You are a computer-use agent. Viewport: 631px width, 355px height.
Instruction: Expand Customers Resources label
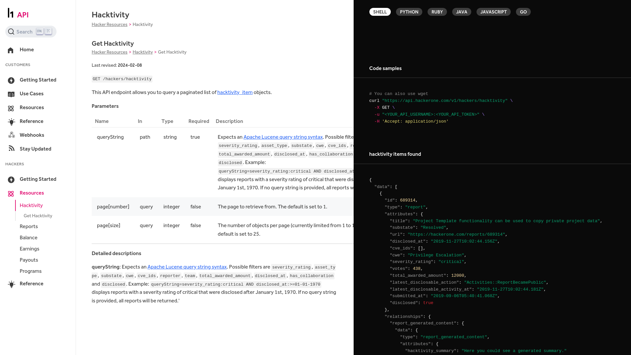pos(32,107)
